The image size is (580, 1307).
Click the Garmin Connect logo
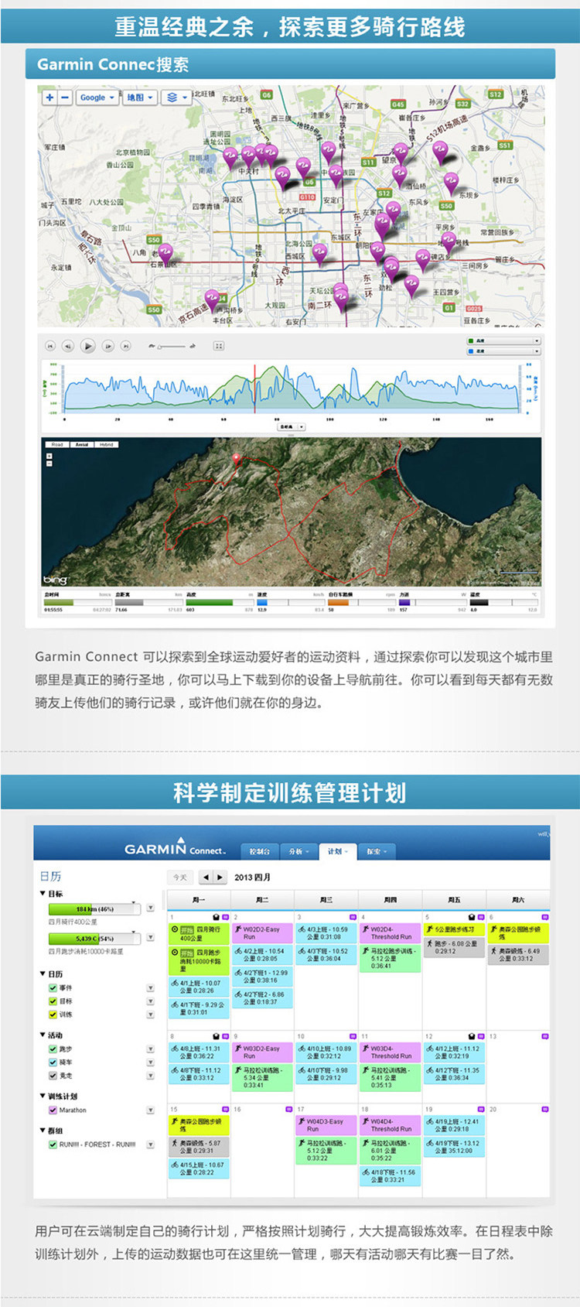pyautogui.click(x=176, y=847)
